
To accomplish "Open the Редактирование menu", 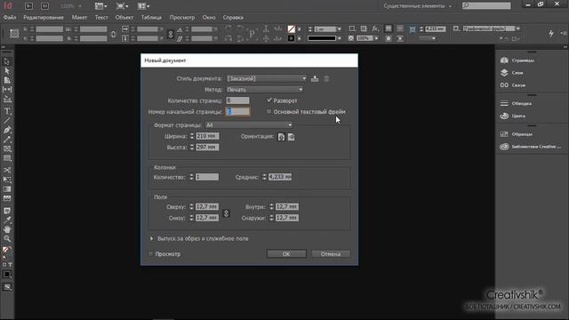I will coord(44,18).
